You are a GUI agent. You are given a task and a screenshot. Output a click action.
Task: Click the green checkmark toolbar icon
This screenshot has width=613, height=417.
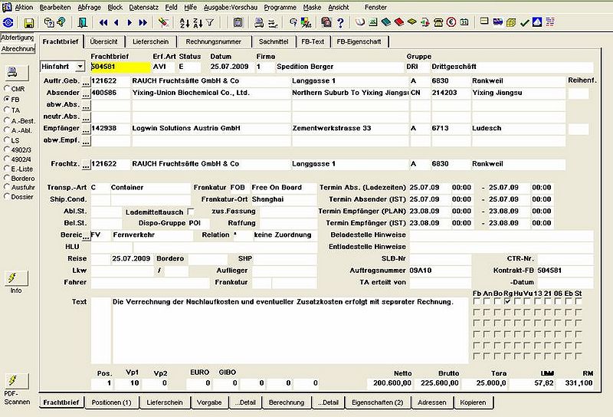524,23
